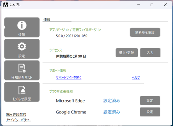Click the 購入/更新 license button
The image size is (173, 126).
click(127, 53)
